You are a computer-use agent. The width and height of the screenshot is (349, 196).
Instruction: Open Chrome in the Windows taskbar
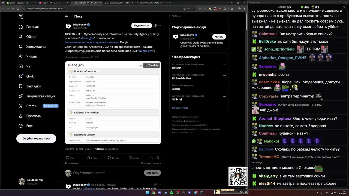[154, 193]
